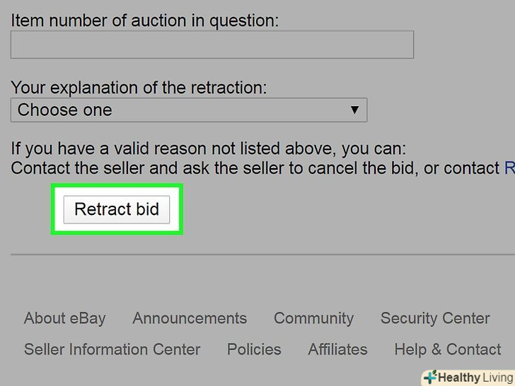Click the partially visible blue link at right edge

(x=509, y=168)
